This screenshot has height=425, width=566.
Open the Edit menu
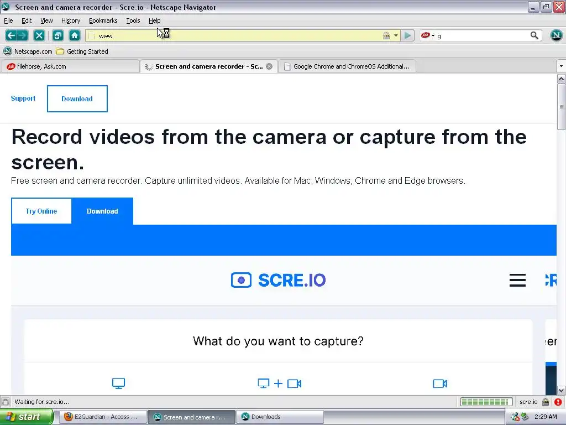27,20
